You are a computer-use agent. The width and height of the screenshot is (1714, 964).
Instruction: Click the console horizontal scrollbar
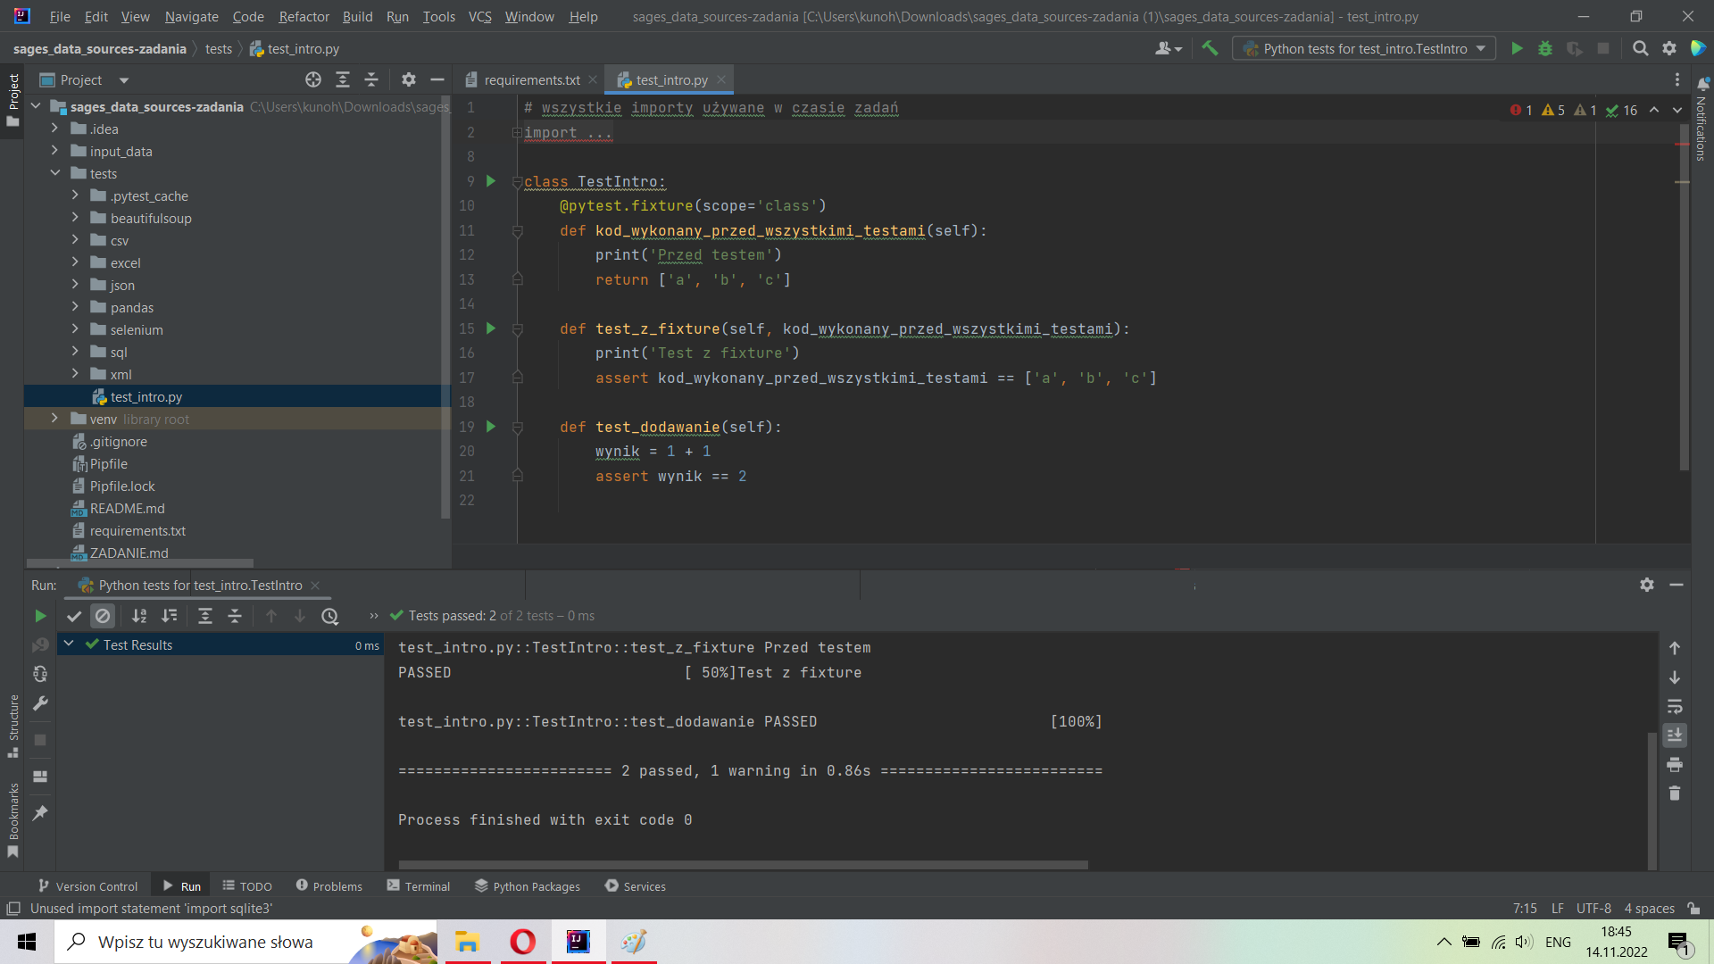[x=743, y=865]
